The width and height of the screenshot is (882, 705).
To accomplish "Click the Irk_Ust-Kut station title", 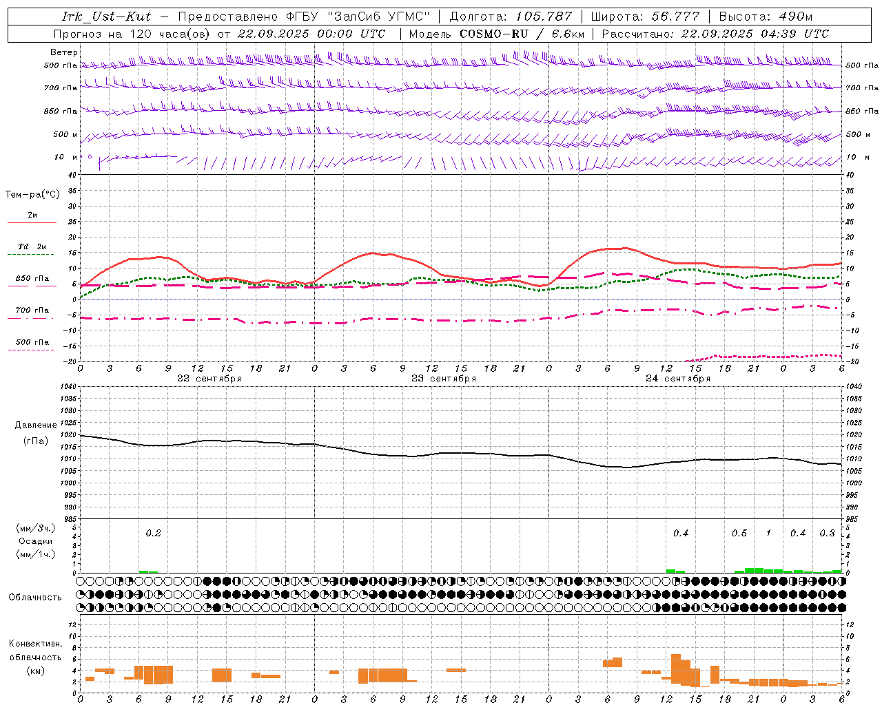I will pos(107,16).
